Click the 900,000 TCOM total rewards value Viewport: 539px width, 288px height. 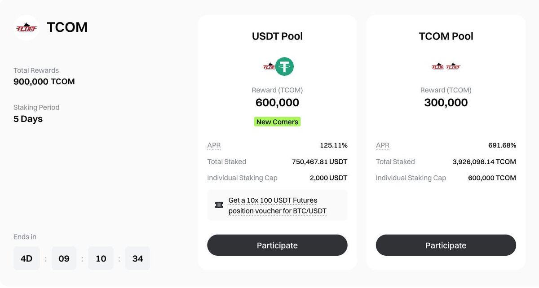pyautogui.click(x=44, y=82)
